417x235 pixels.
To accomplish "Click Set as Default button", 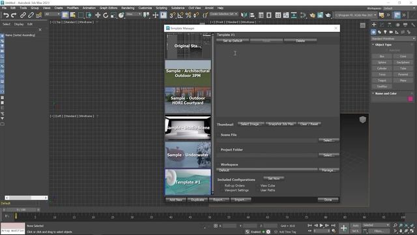I will pos(233,40).
